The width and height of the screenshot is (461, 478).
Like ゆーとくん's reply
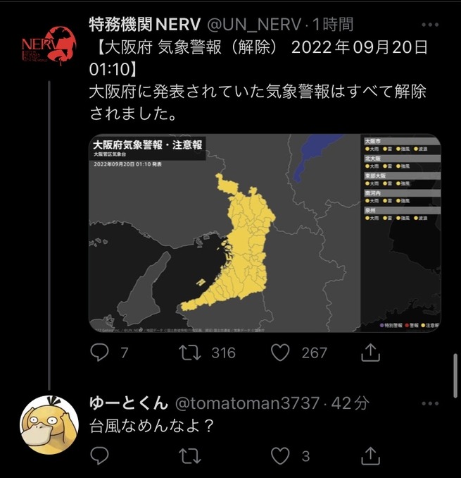[x=280, y=455]
